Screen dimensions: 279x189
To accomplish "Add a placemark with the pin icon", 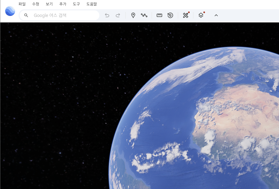I will (x=133, y=15).
